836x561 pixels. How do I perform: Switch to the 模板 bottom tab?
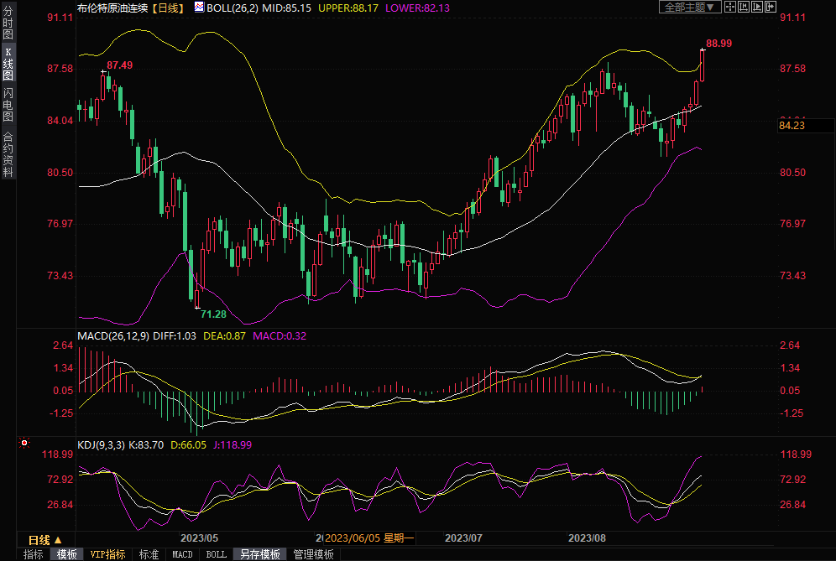coord(66,554)
